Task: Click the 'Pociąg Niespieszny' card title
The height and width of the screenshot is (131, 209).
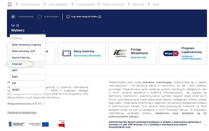Action: 139,51
